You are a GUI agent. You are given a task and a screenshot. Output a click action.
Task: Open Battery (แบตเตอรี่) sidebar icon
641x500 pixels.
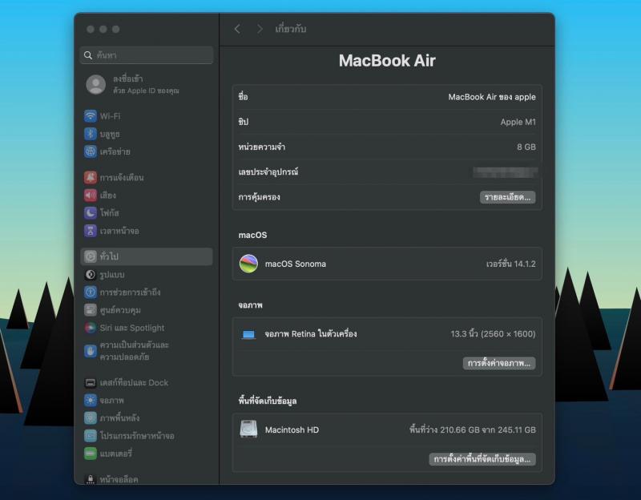(x=91, y=453)
